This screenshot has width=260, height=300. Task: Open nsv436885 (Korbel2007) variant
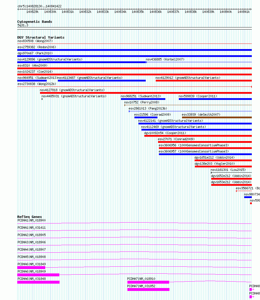[x=199, y=62]
